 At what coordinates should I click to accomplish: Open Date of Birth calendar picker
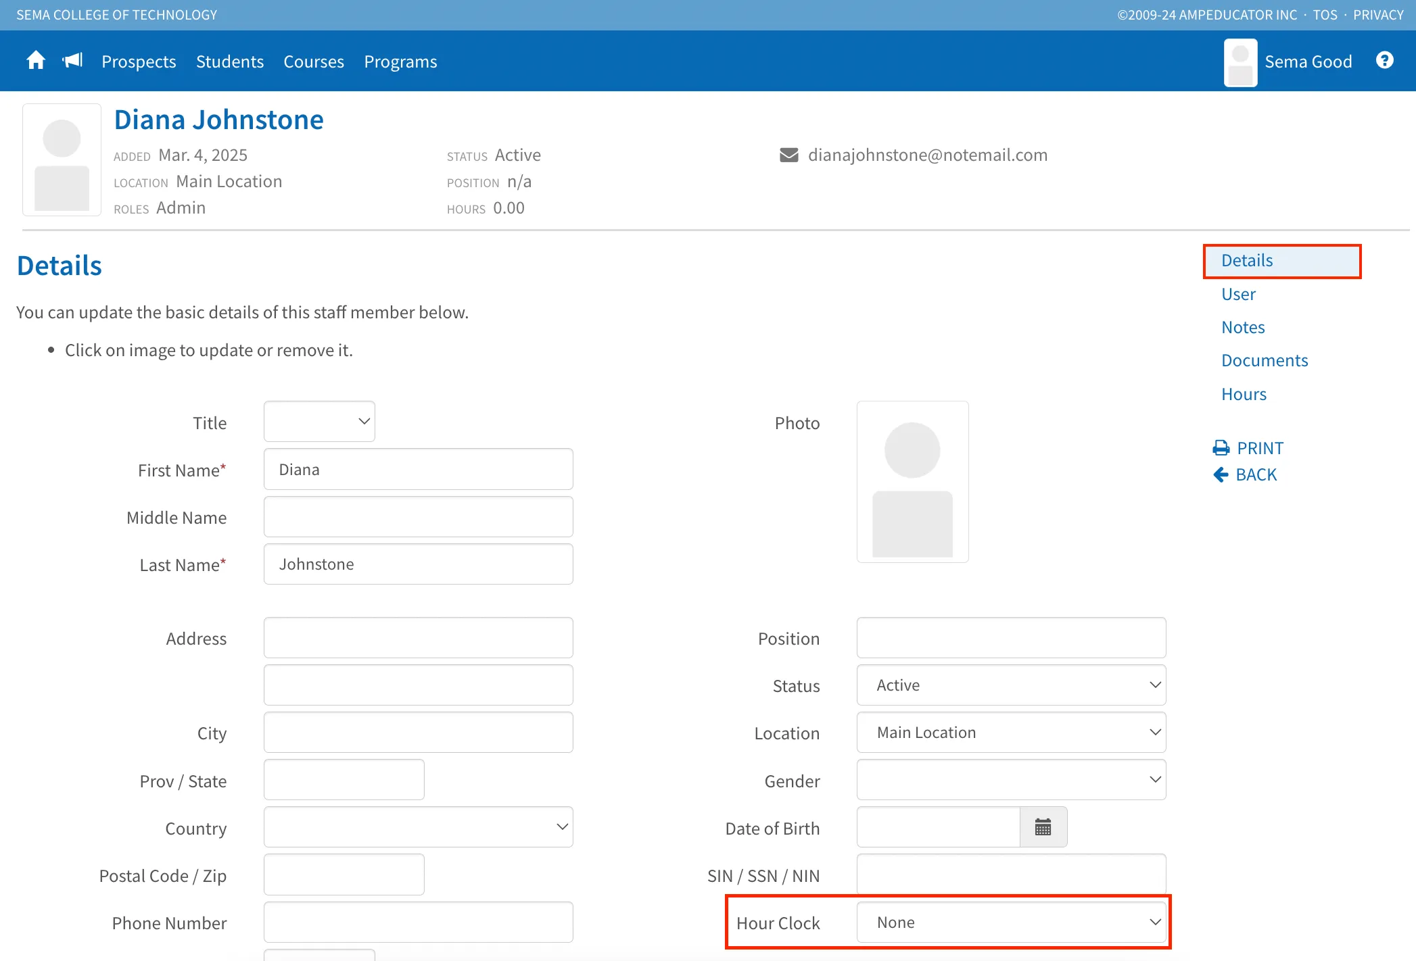1043,827
